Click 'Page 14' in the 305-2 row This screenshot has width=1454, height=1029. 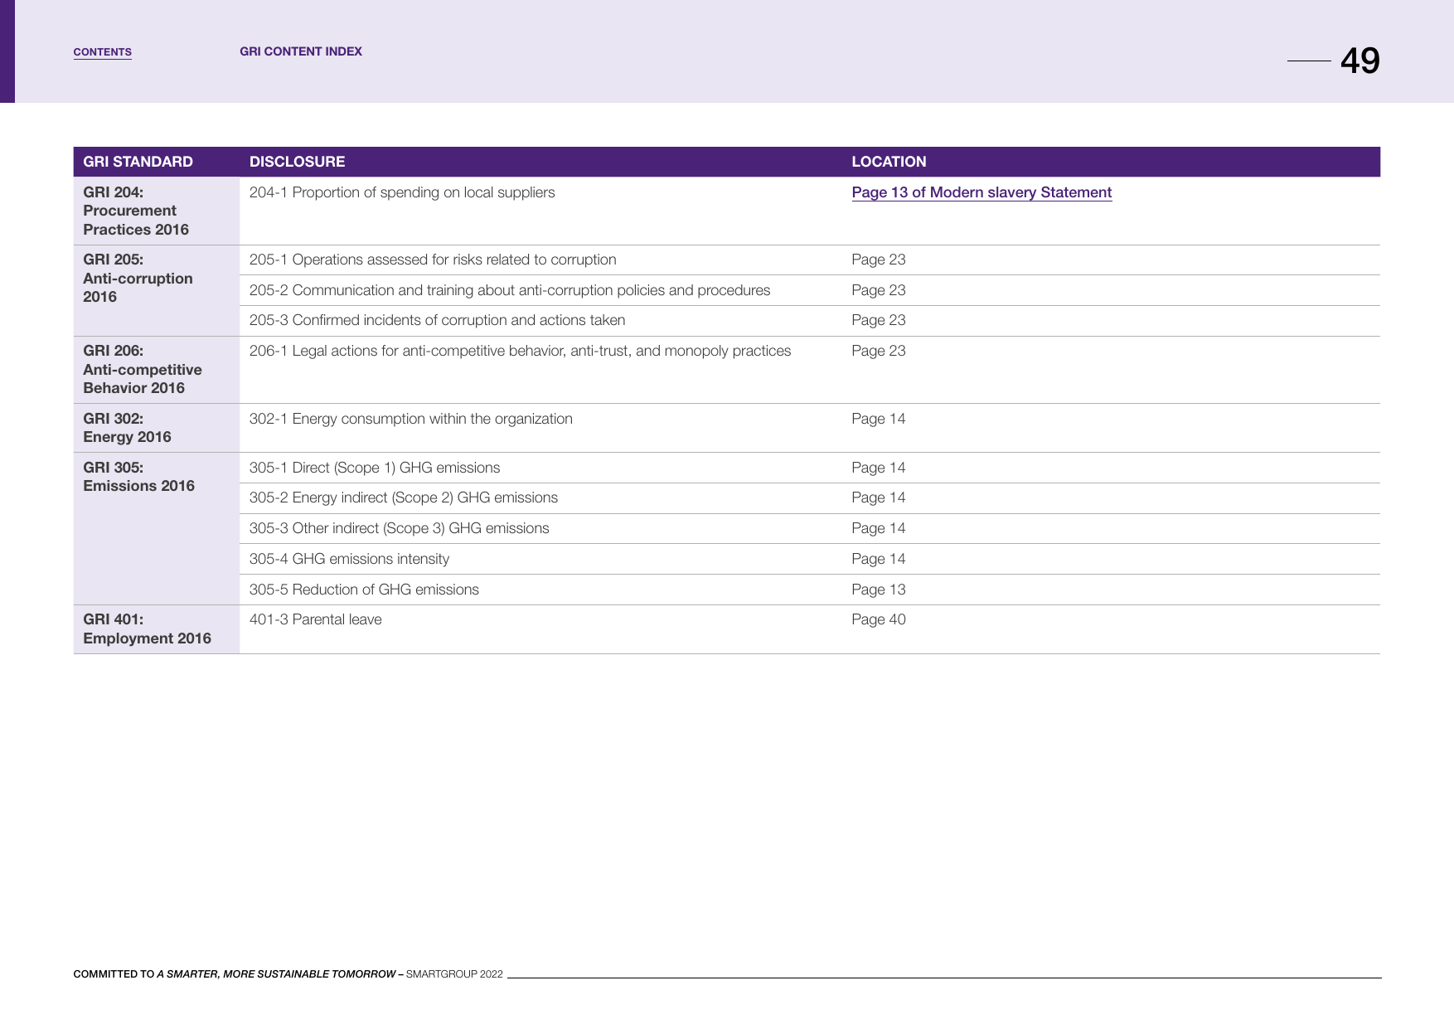[879, 498]
